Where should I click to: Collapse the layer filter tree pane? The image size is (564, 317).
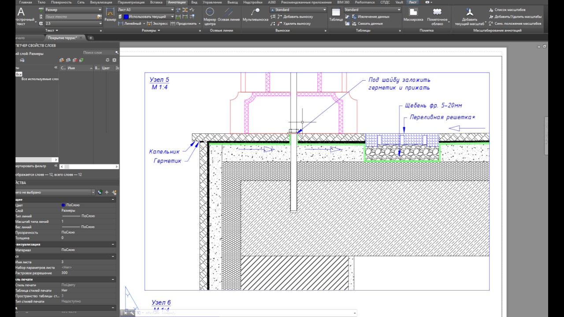coord(56,68)
